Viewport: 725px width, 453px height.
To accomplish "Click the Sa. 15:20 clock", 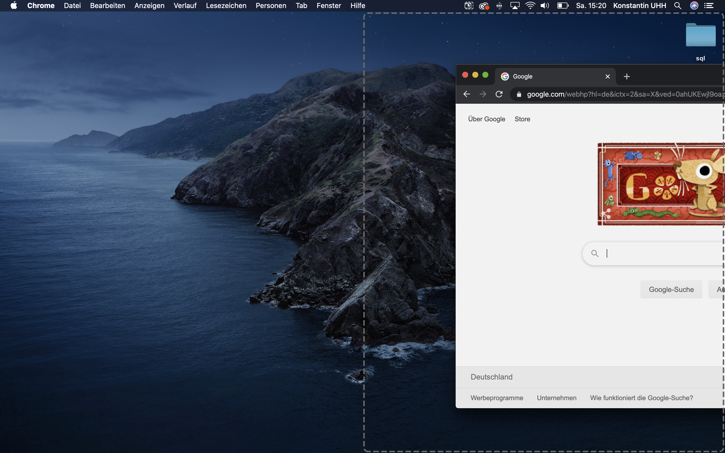I will [591, 5].
